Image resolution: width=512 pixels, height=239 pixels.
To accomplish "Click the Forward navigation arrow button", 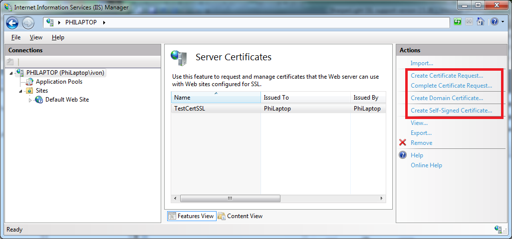I will pyautogui.click(x=28, y=22).
